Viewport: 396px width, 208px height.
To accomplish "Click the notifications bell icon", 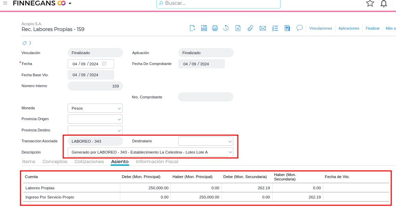I will (x=384, y=4).
